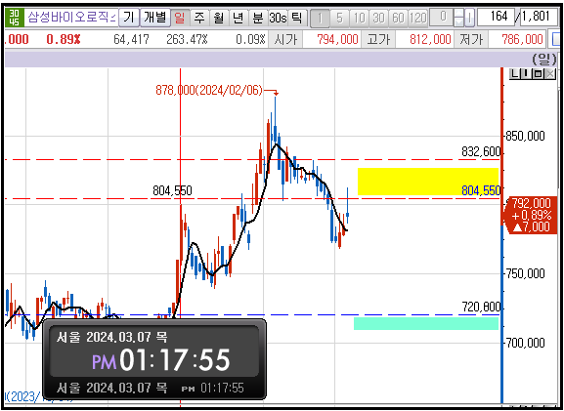The image size is (564, 411).
Task: Click the (일) chart title label
Action: (x=544, y=59)
